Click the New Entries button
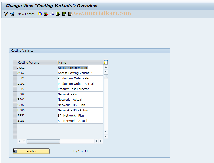 coord(26,14)
